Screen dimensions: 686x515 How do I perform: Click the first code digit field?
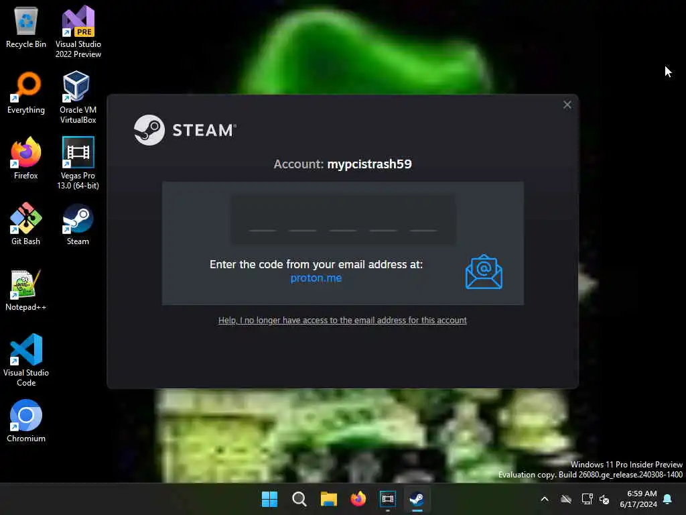263,220
